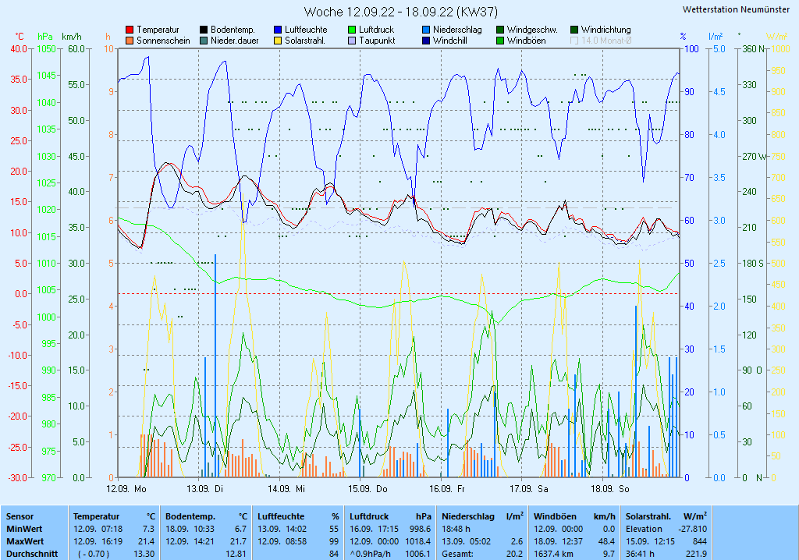Click the sunshine total 36:41 h
This screenshot has width=799, height=560.
pos(640,554)
